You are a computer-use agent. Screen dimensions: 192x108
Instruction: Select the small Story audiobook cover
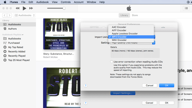(59, 34)
